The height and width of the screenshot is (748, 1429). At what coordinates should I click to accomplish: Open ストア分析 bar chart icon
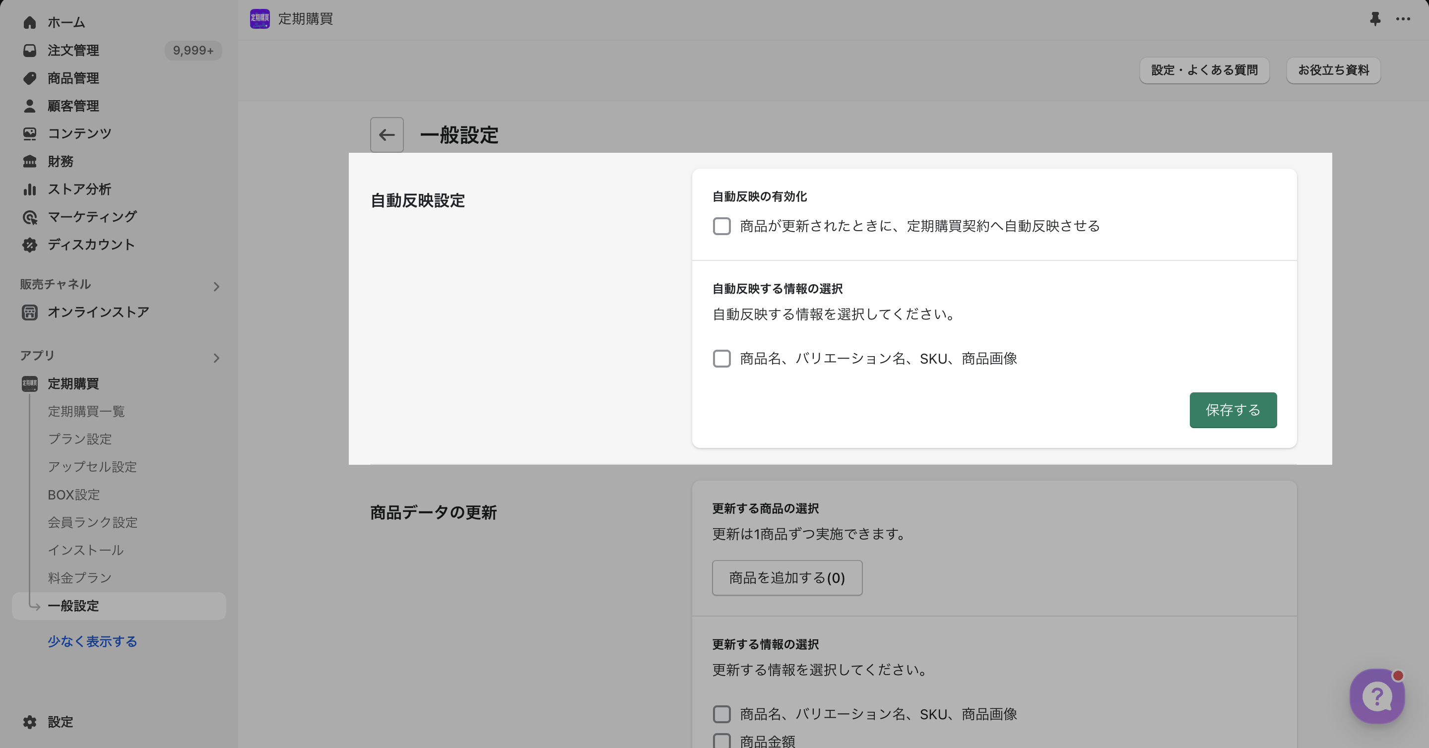click(29, 189)
